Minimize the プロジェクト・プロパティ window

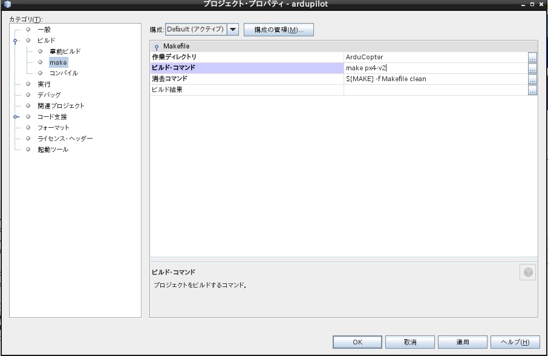tap(523, 5)
